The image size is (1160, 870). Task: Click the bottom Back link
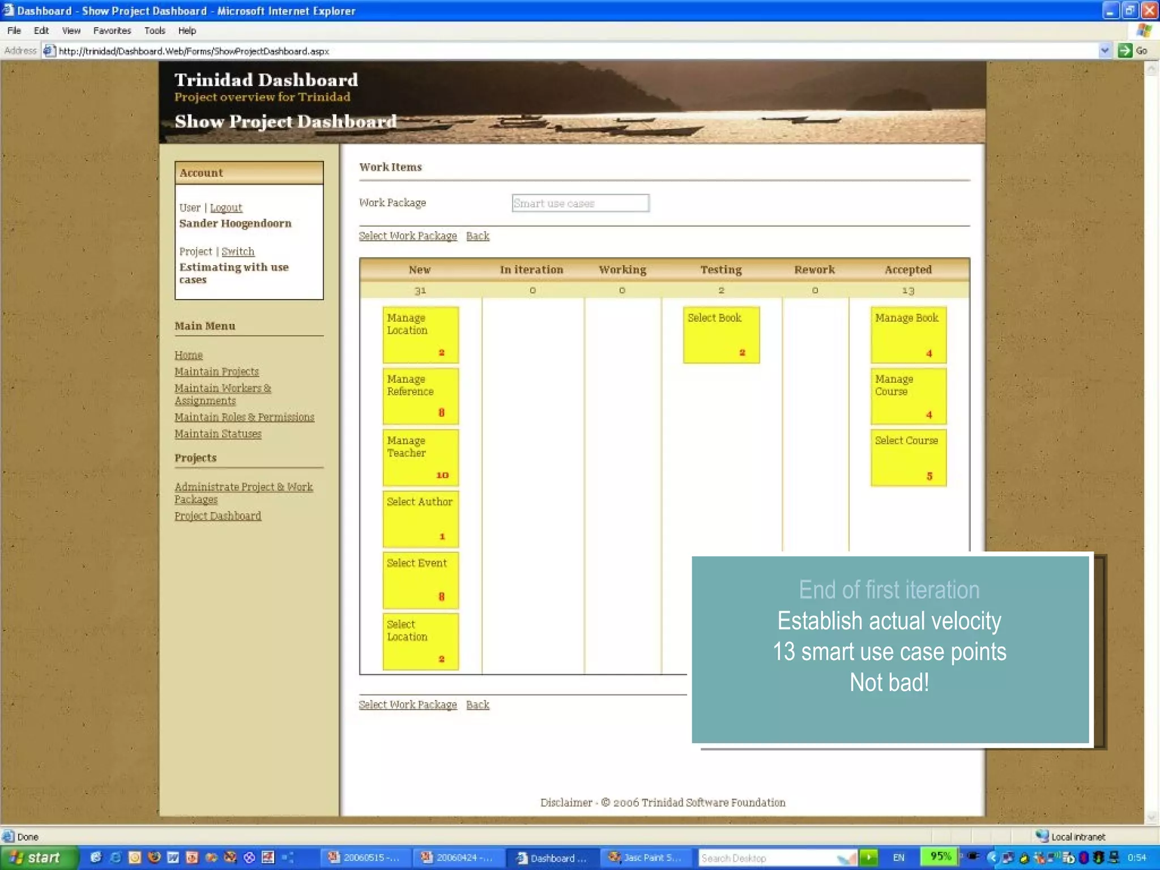point(477,705)
